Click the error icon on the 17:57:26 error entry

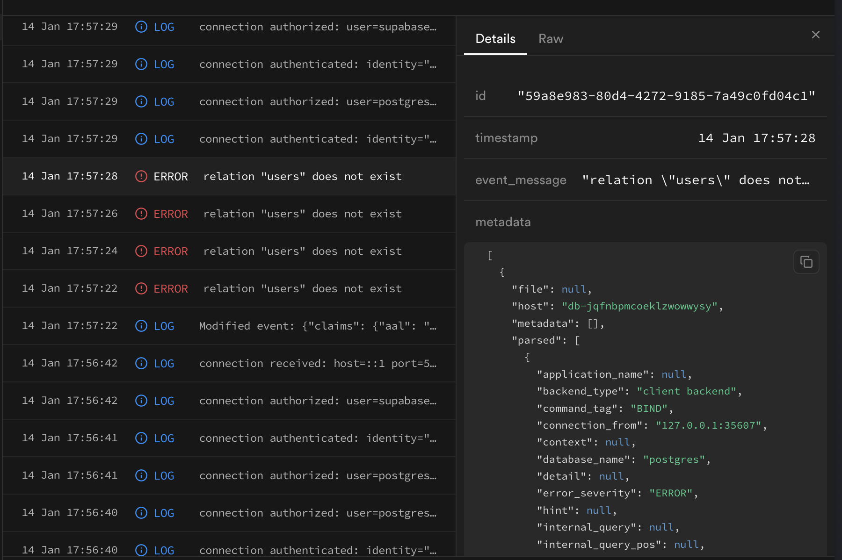point(141,214)
